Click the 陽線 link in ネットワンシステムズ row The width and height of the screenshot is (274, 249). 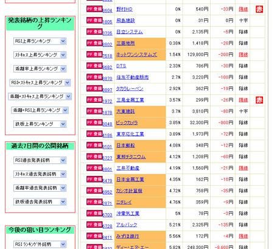click(x=243, y=55)
